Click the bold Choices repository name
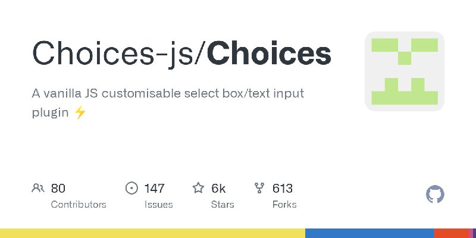Screen dimensions: 476x238 pyautogui.click(x=270, y=54)
